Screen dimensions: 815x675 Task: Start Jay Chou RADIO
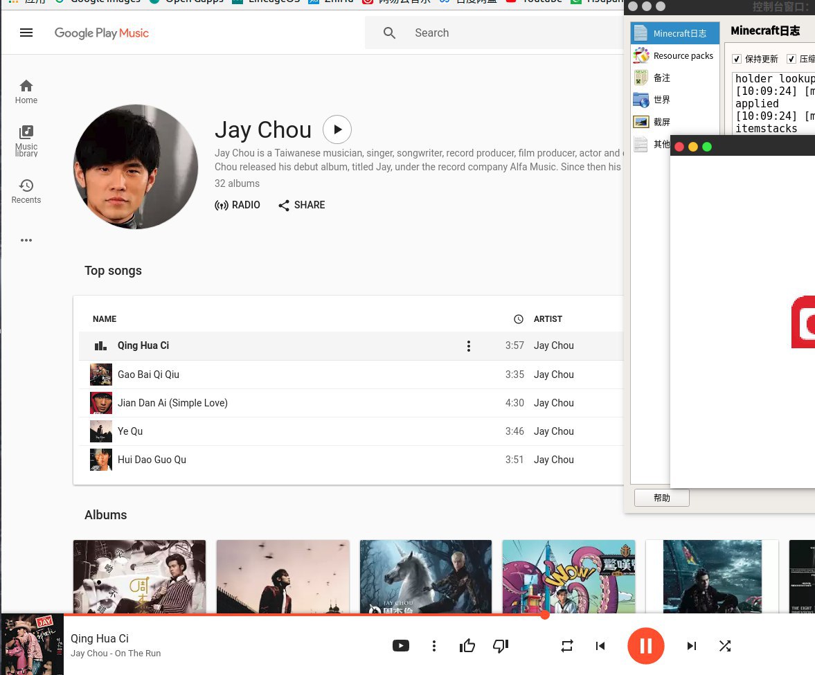238,205
